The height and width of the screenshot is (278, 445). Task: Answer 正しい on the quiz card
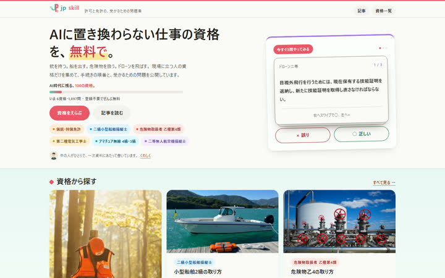[362, 133]
